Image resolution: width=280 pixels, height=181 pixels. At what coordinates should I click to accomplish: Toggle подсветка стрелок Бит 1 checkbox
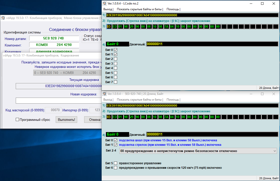(x=115, y=145)
